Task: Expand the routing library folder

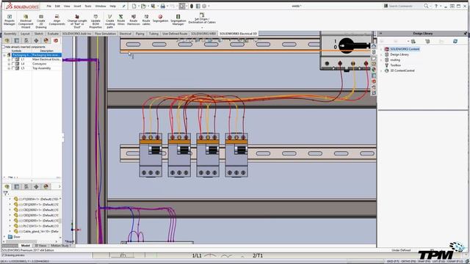Action: point(382,60)
